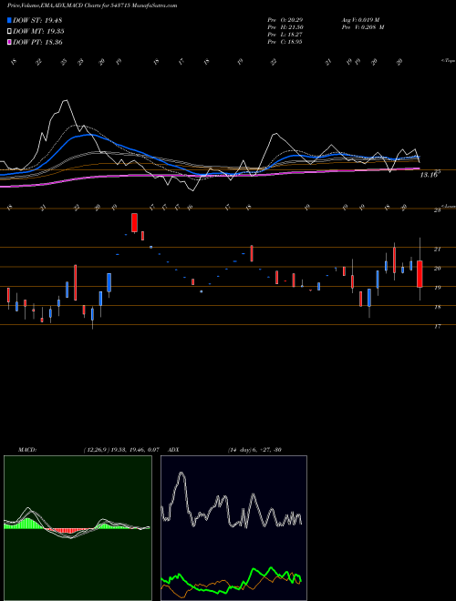The width and height of the screenshot is (456, 601).
Task: Click the blue DOW ST legend swatch
Action: pyautogui.click(x=10, y=20)
